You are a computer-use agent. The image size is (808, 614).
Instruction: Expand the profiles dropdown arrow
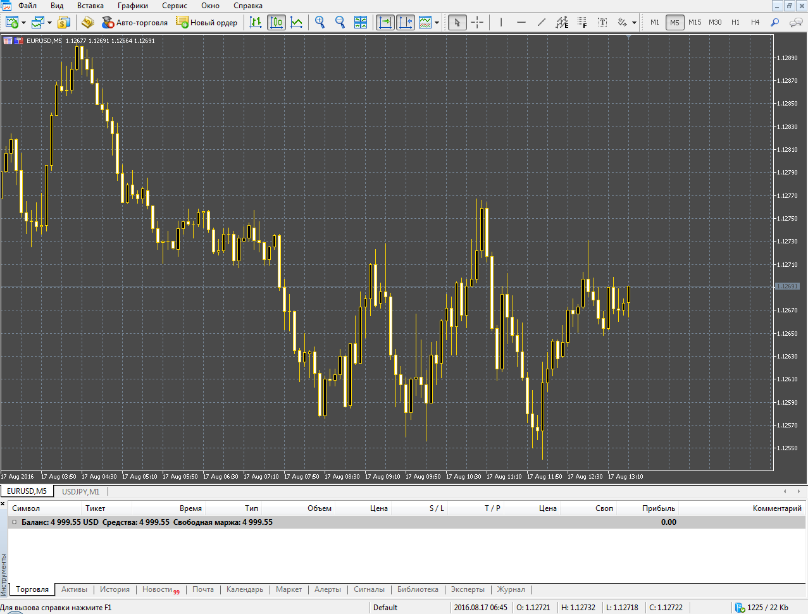pyautogui.click(x=49, y=23)
